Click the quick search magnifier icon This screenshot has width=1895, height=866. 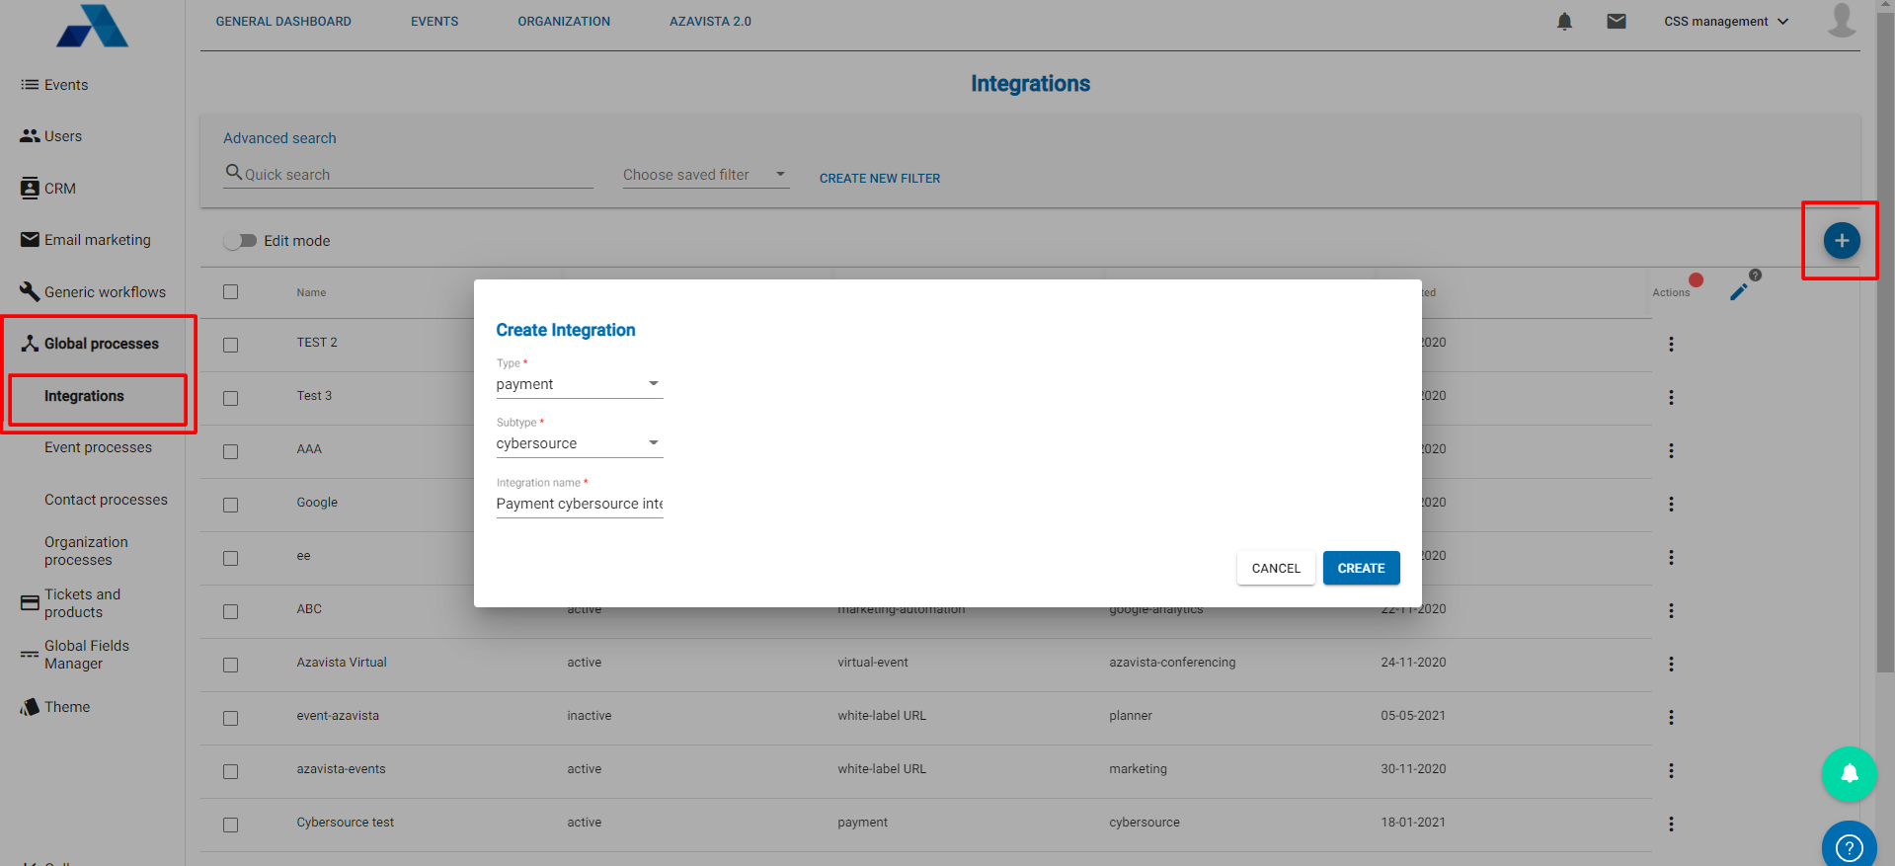(x=234, y=173)
